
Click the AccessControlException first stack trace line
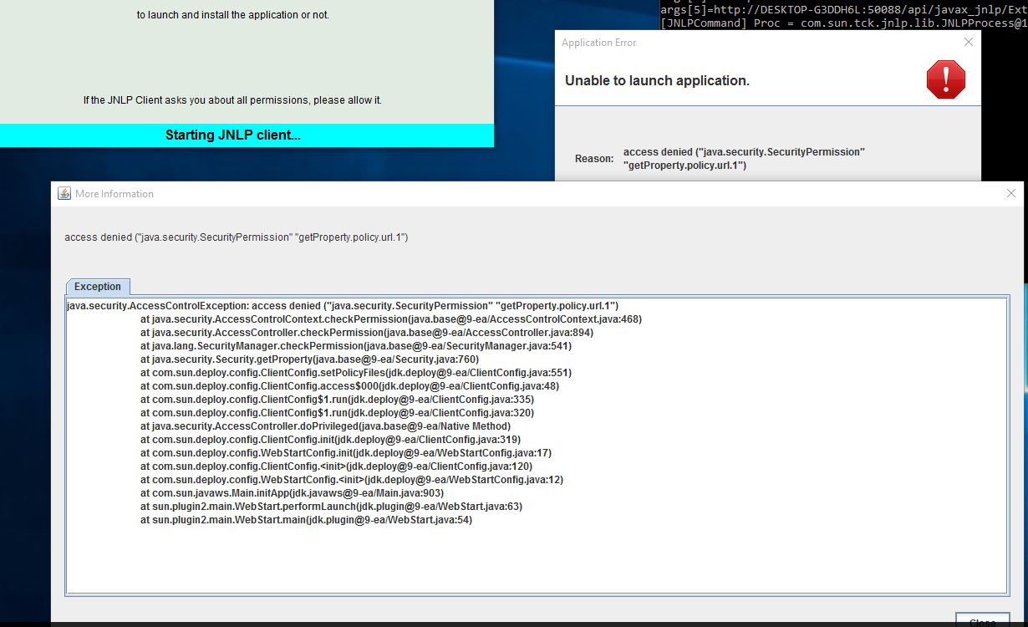coord(343,306)
